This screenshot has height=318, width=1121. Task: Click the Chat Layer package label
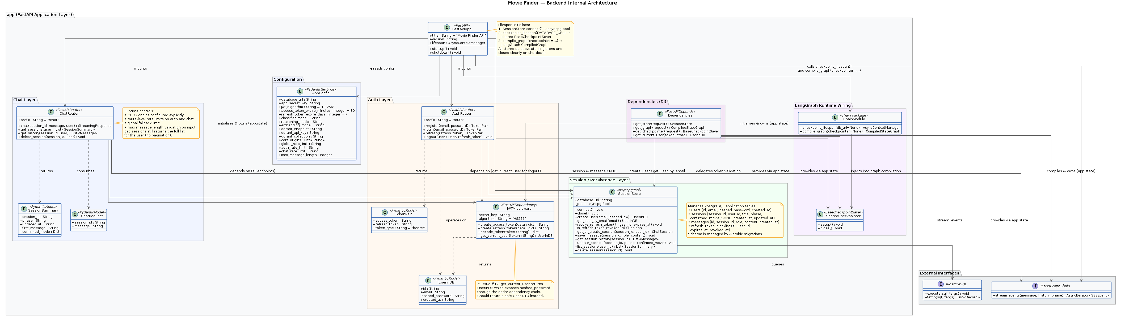(x=24, y=100)
